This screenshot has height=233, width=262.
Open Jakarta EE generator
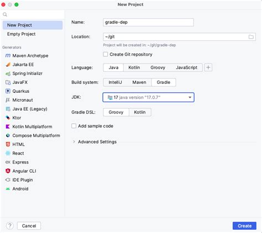pyautogui.click(x=33, y=65)
